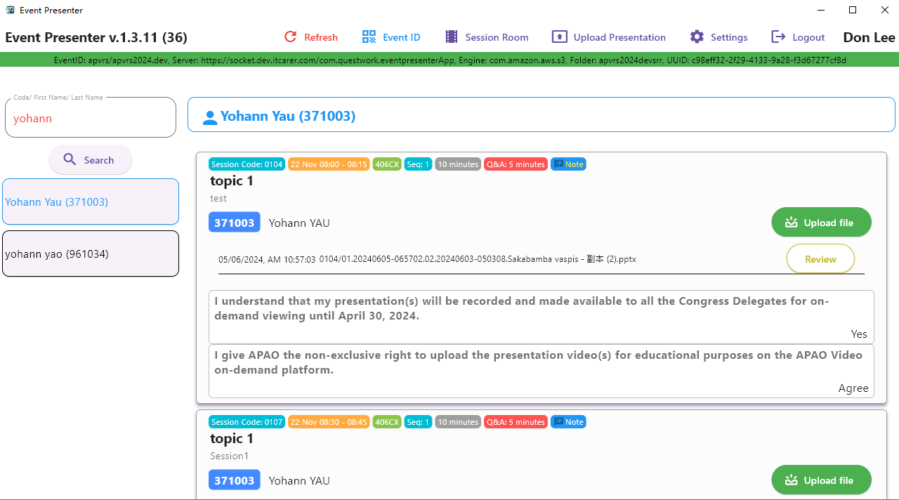The width and height of the screenshot is (899, 500).
Task: Select yohann yao (961034) in results list
Action: pyautogui.click(x=91, y=254)
